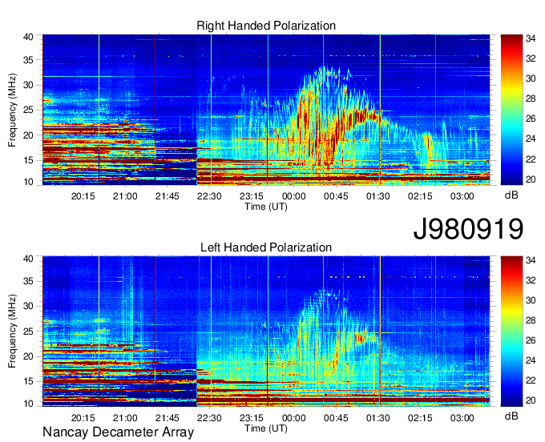
Task: Click the 15 MHz tick on Left Handed plot
Action: pos(29,381)
